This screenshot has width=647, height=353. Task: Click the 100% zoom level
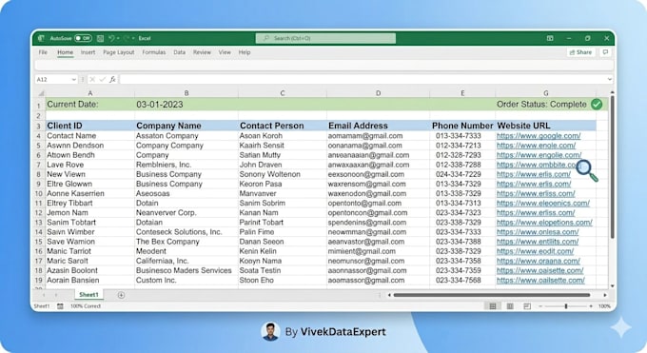tap(604, 306)
